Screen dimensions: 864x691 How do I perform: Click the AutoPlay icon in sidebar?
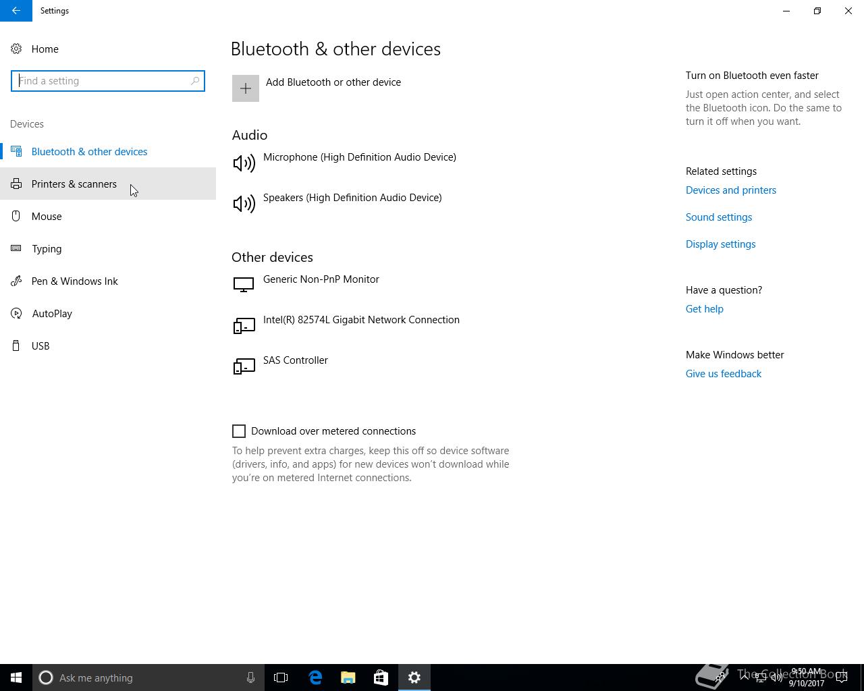pyautogui.click(x=16, y=314)
